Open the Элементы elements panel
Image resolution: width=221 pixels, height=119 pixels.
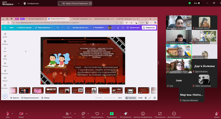click(x=5, y=43)
